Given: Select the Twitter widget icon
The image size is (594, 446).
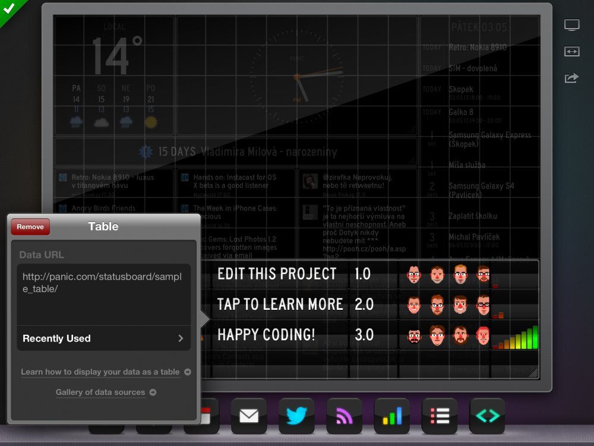Looking at the screenshot, I should (x=296, y=416).
